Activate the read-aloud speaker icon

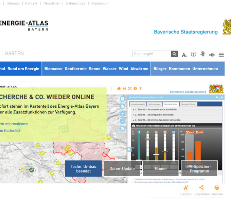tap(212, 55)
